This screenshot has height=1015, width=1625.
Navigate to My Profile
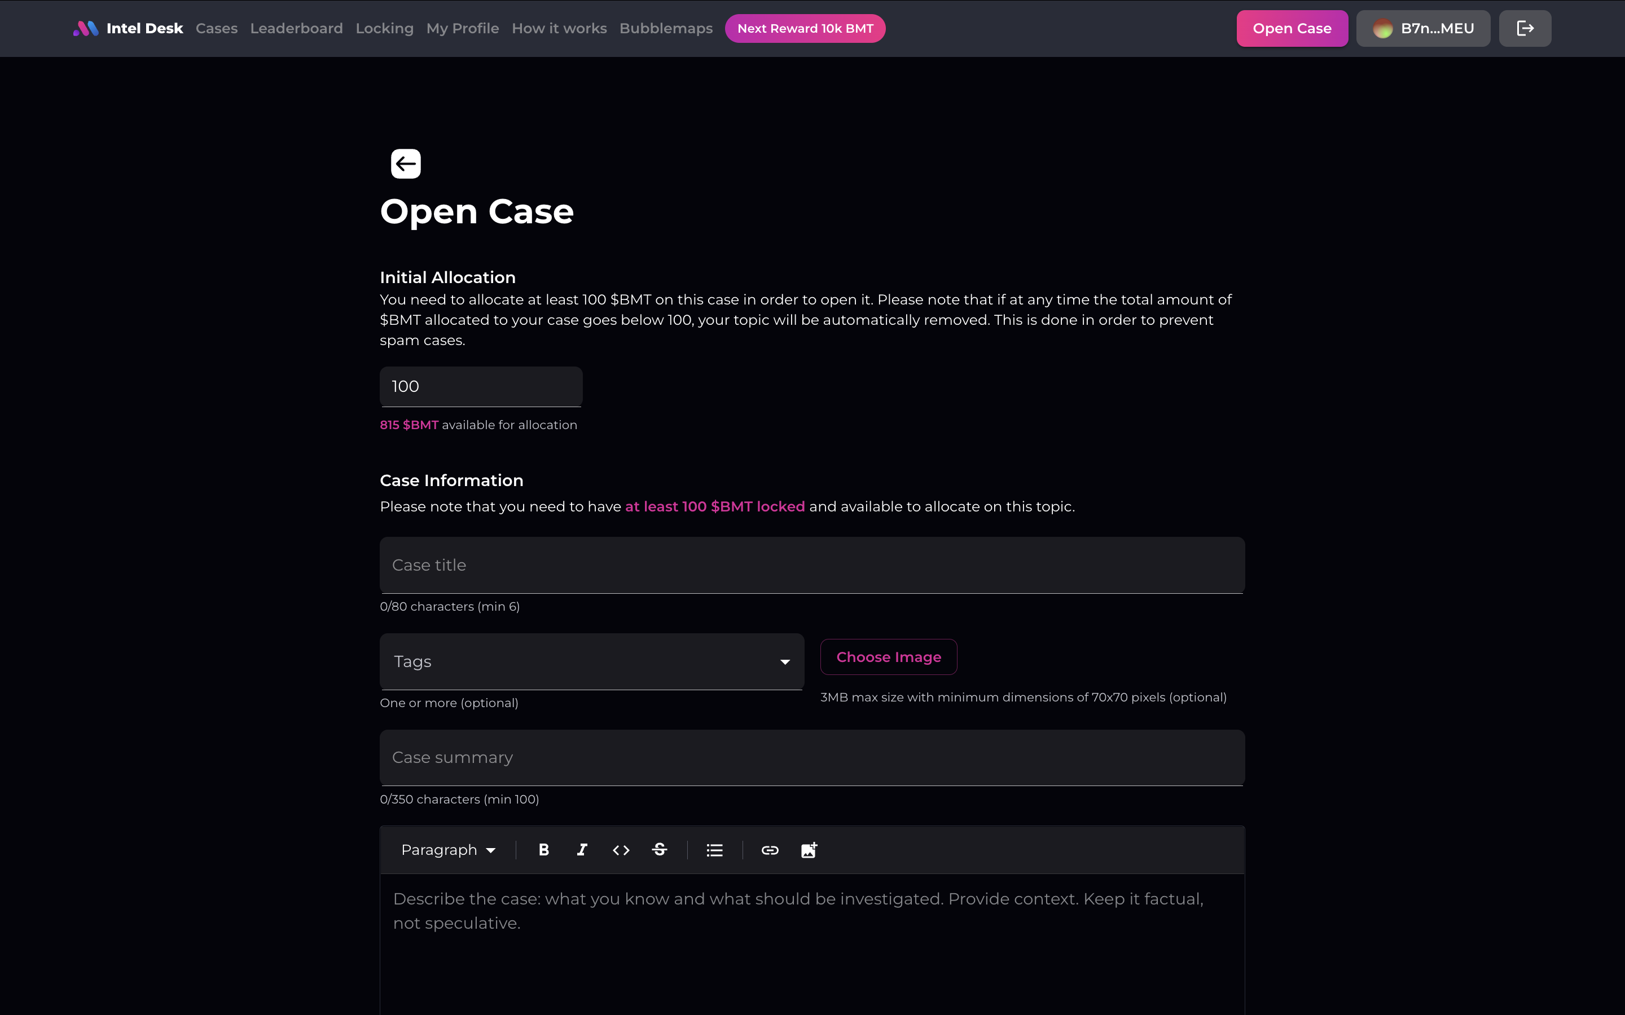click(x=462, y=28)
